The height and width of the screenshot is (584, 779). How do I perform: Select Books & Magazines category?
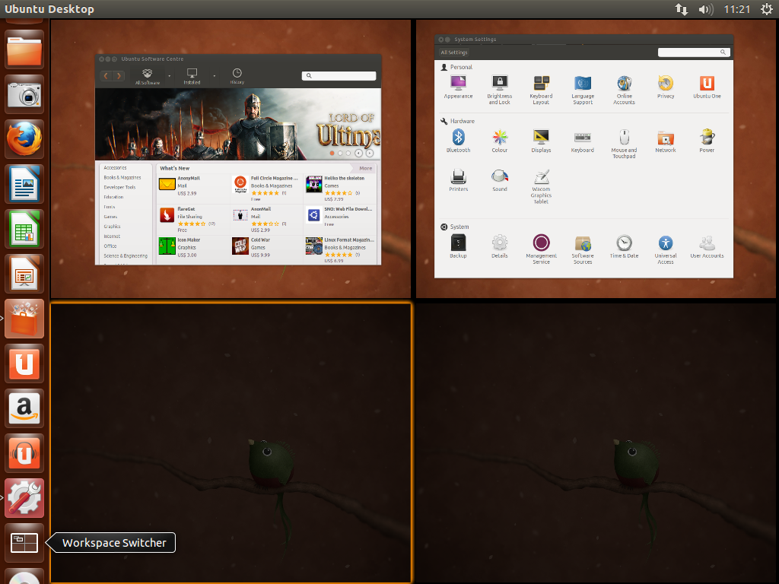(122, 177)
